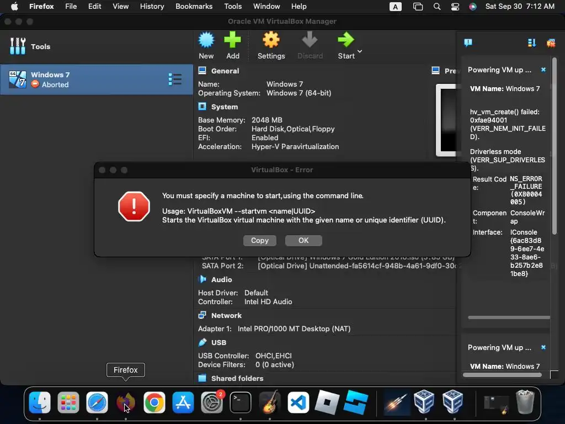Open the Network section heading
The image size is (565, 424).
pos(226,315)
